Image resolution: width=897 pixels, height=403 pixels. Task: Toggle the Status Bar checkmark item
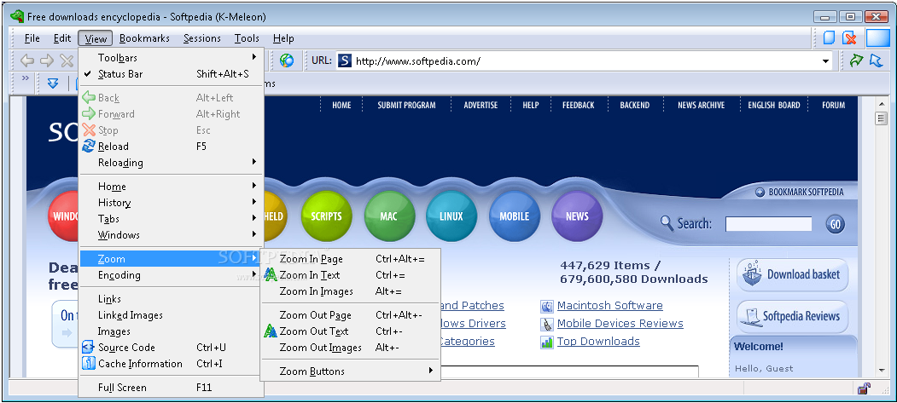tap(171, 73)
